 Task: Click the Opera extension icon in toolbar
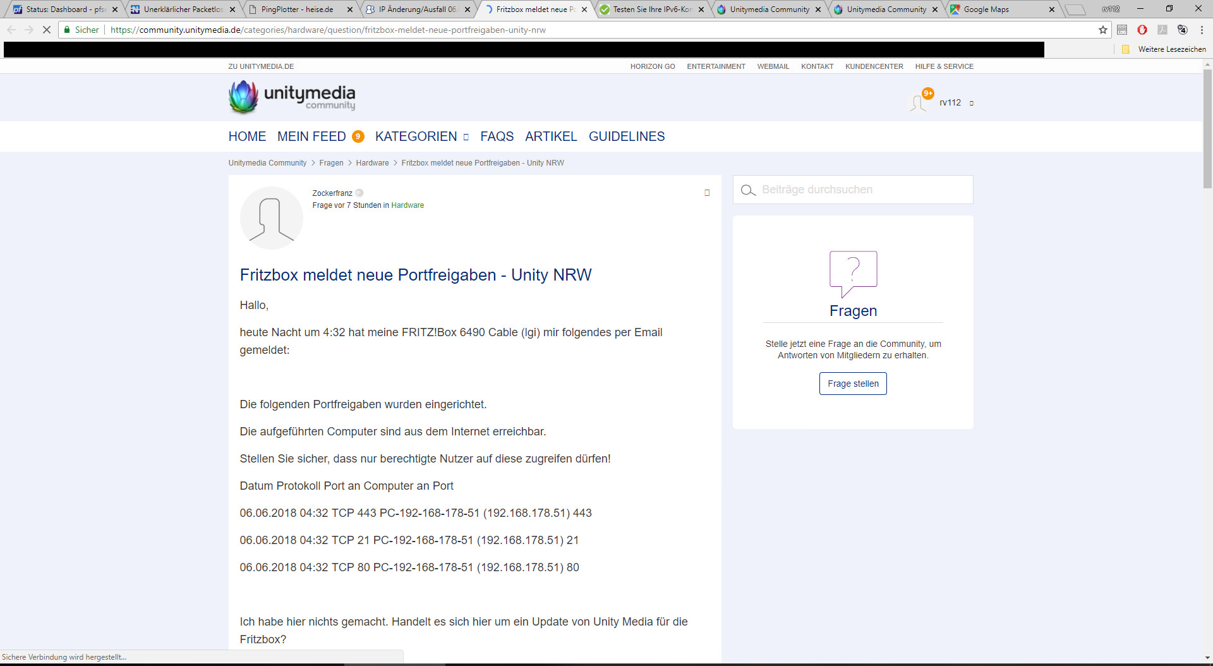click(1142, 30)
